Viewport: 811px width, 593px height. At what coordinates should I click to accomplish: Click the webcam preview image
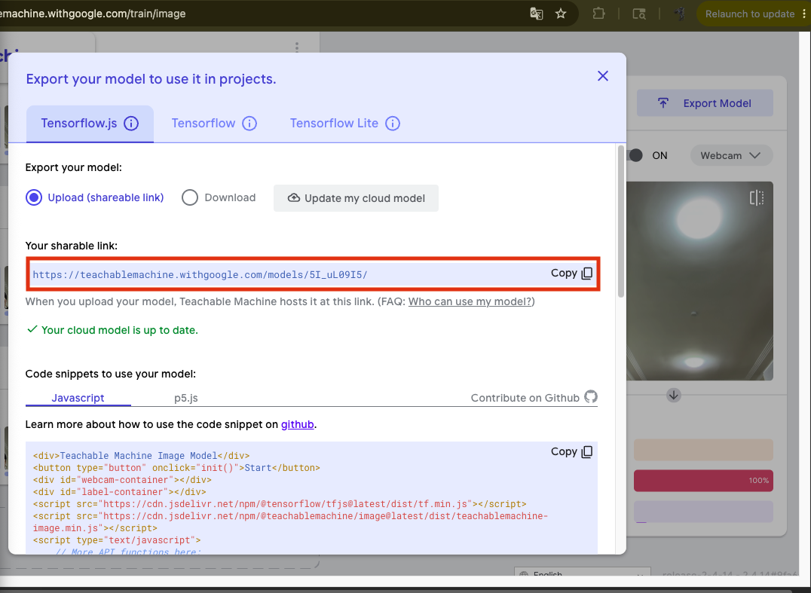coord(699,281)
